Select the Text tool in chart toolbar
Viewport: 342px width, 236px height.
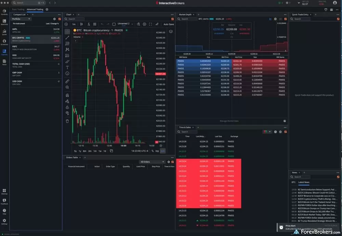(67, 68)
